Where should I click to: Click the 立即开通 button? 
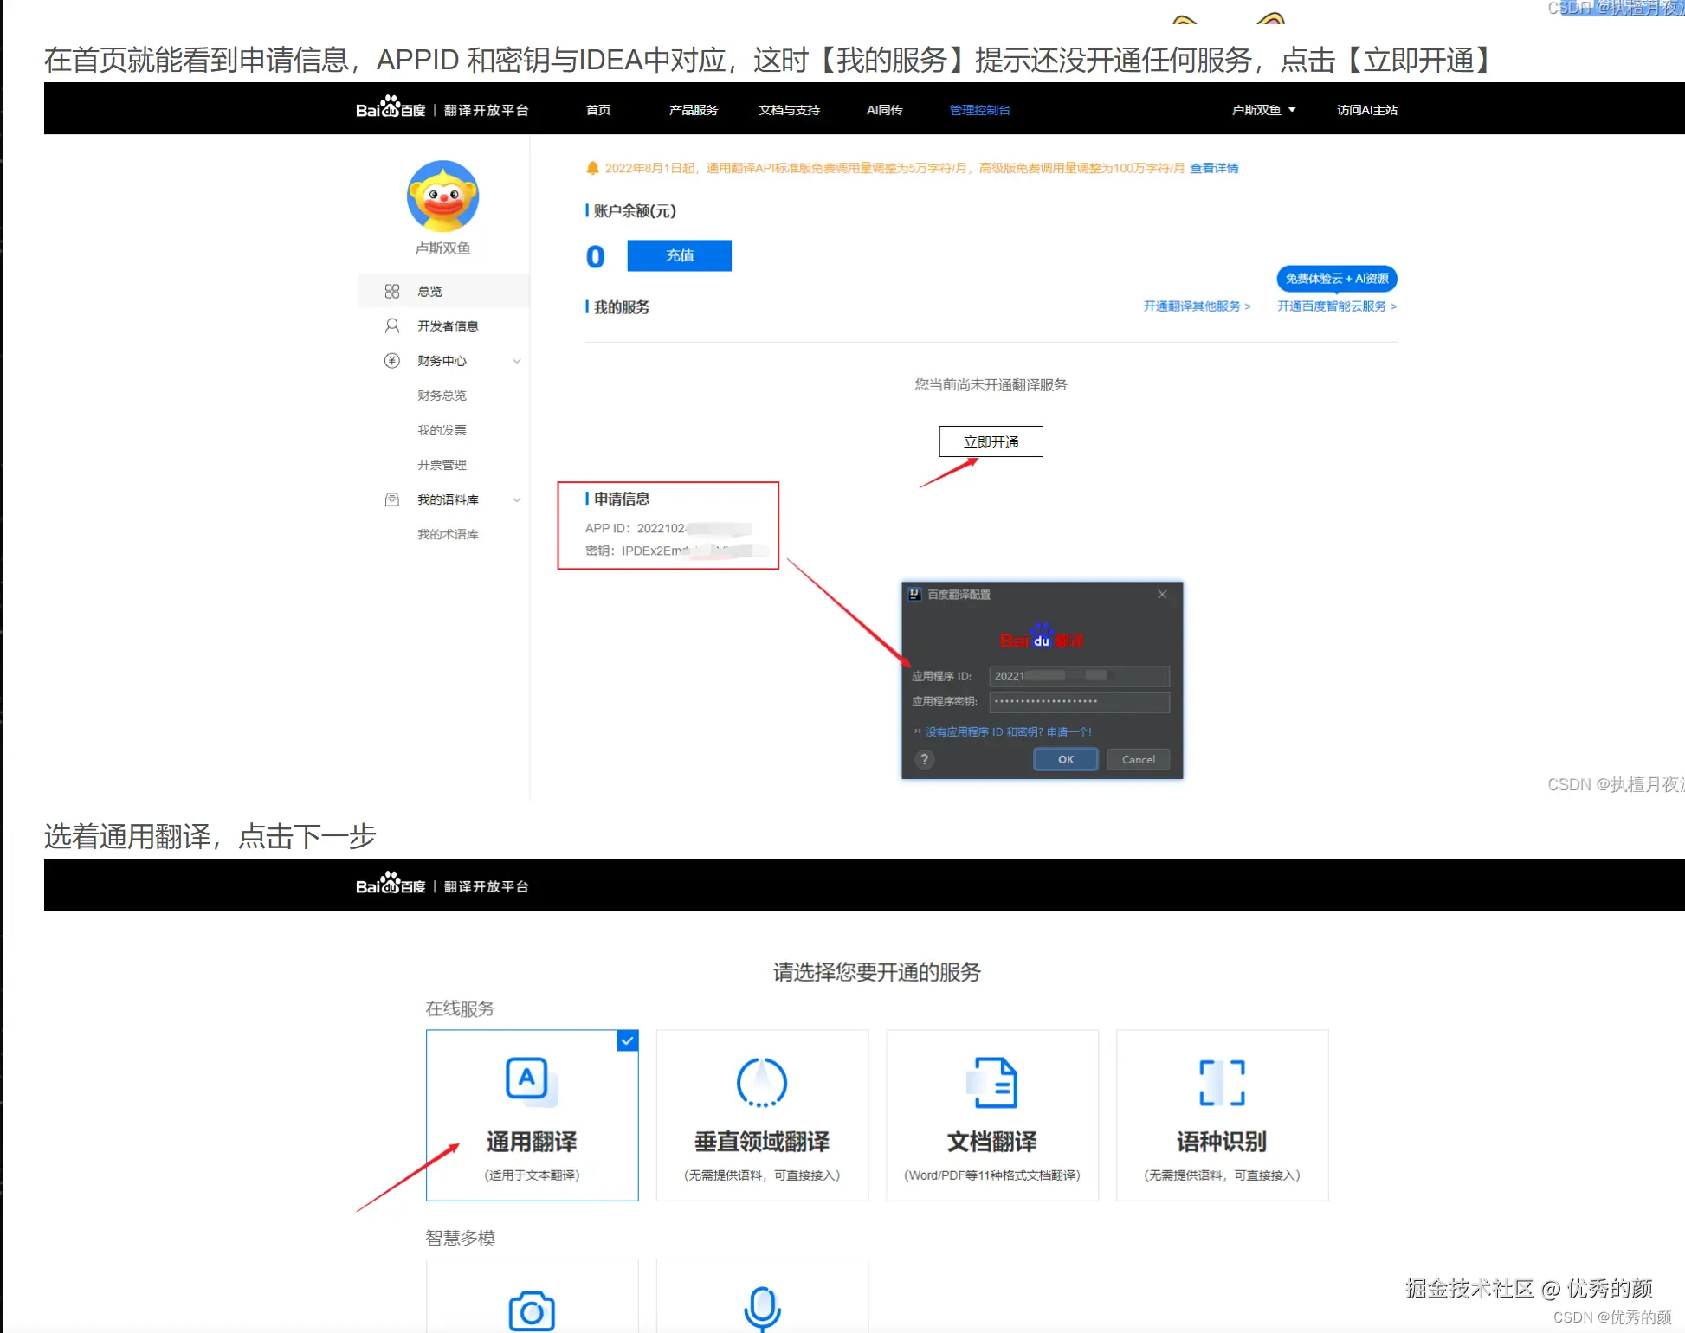[991, 441]
